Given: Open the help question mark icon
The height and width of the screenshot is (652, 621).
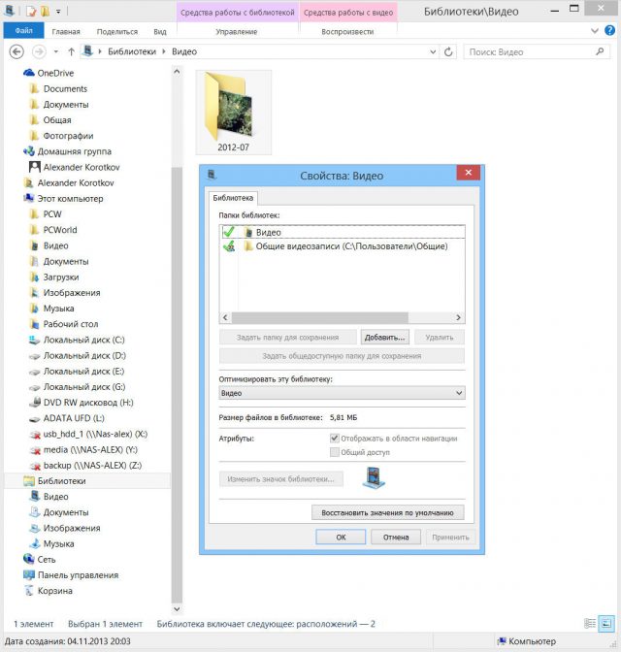Looking at the screenshot, I should [609, 31].
